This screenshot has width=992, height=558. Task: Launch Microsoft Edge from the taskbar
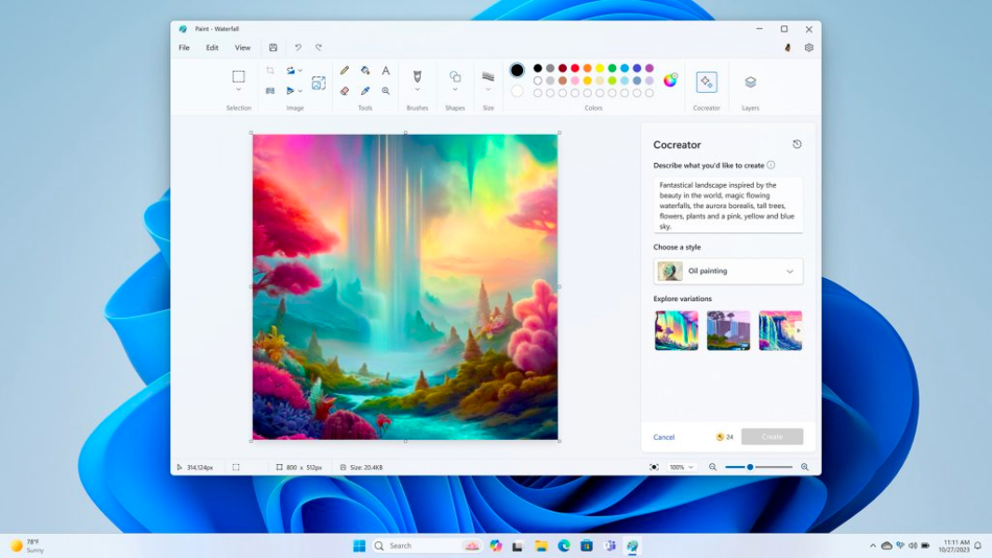562,546
